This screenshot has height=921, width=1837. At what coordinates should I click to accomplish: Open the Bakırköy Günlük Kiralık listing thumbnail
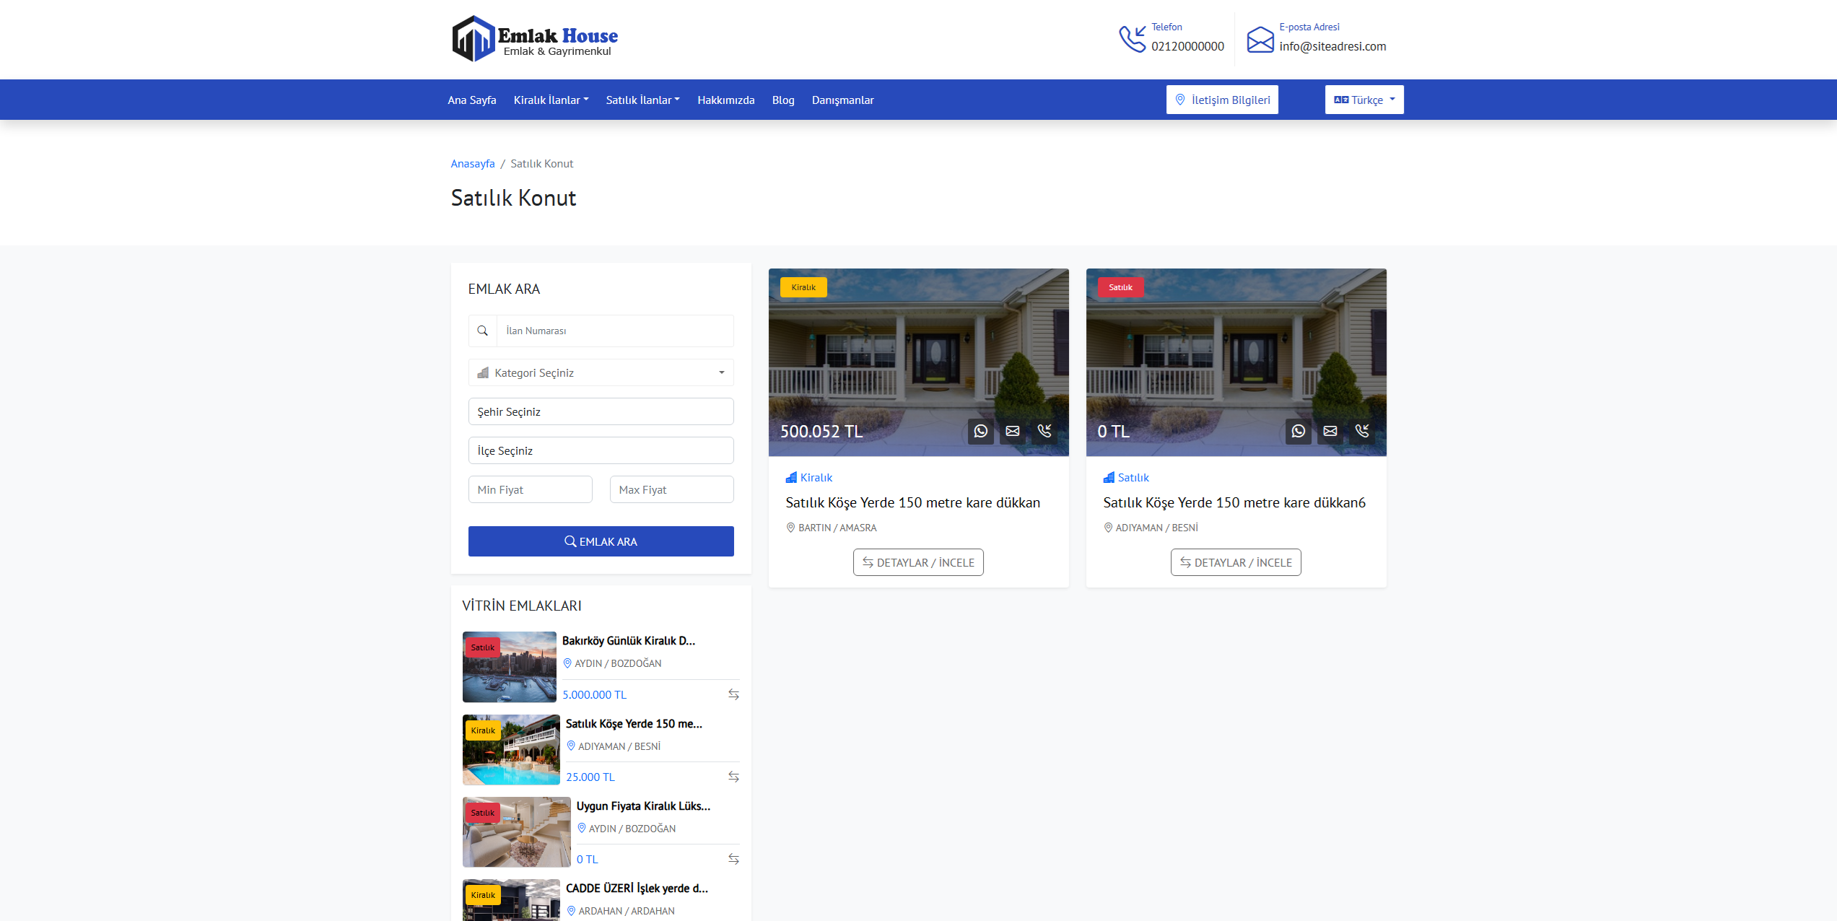tap(510, 667)
